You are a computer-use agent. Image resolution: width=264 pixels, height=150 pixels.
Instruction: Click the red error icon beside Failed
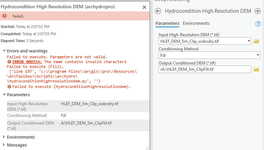4,16
